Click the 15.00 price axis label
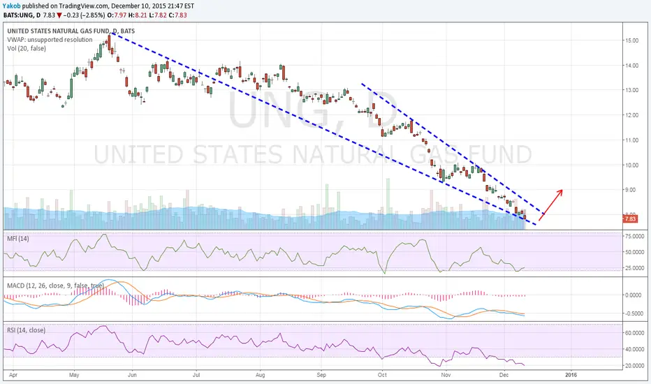 (x=631, y=40)
